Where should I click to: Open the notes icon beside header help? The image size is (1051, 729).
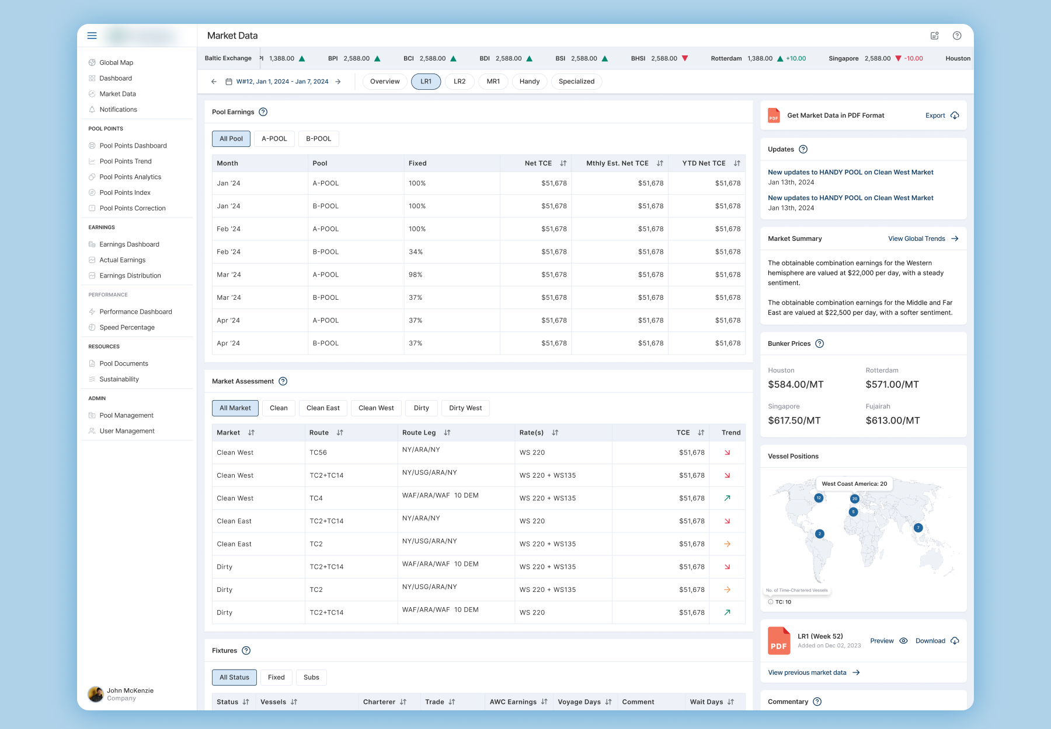(x=934, y=36)
